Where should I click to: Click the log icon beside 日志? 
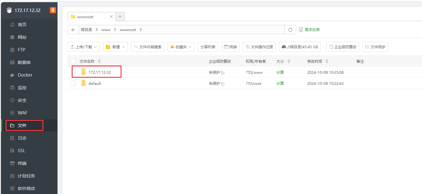point(12,138)
